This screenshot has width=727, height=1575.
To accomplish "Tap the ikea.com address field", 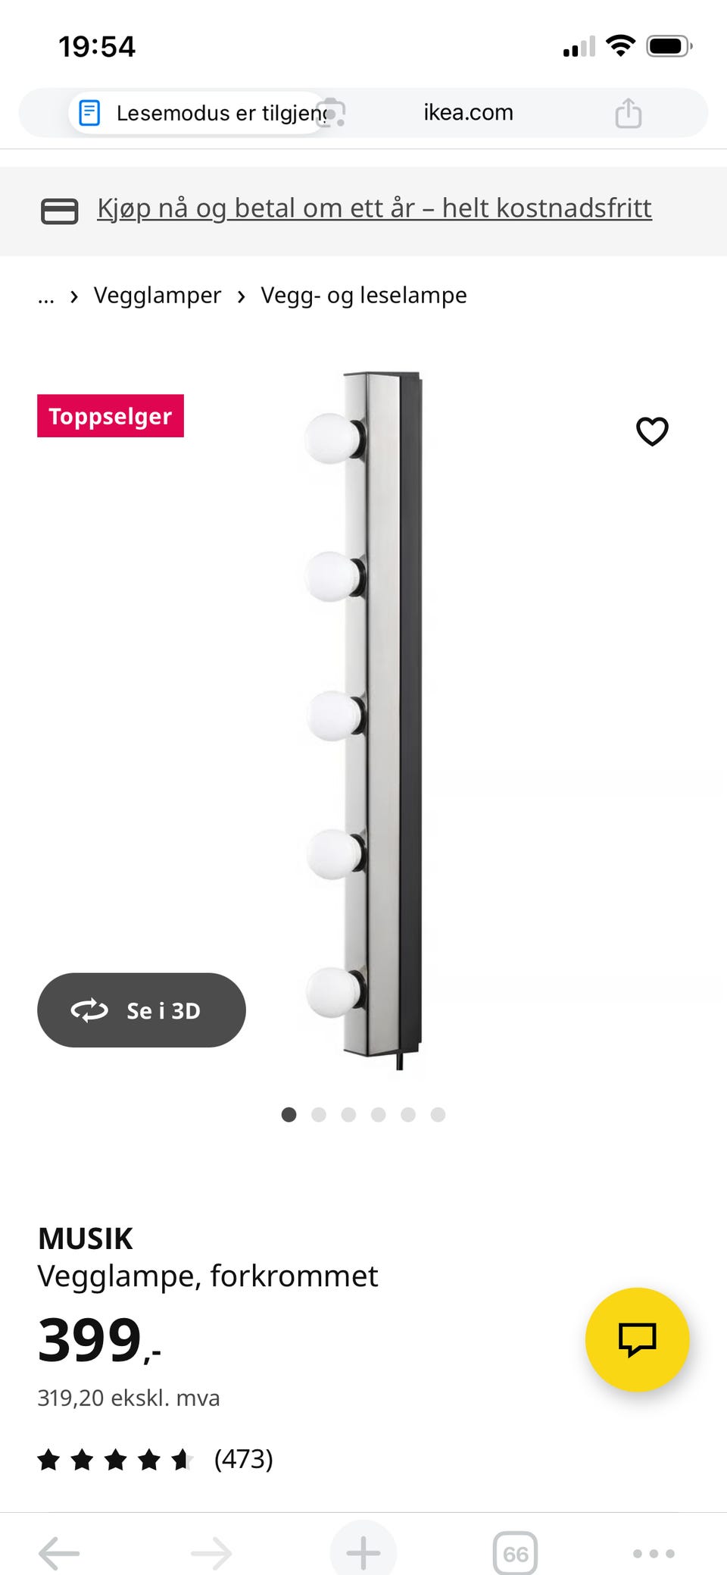I will 468,113.
